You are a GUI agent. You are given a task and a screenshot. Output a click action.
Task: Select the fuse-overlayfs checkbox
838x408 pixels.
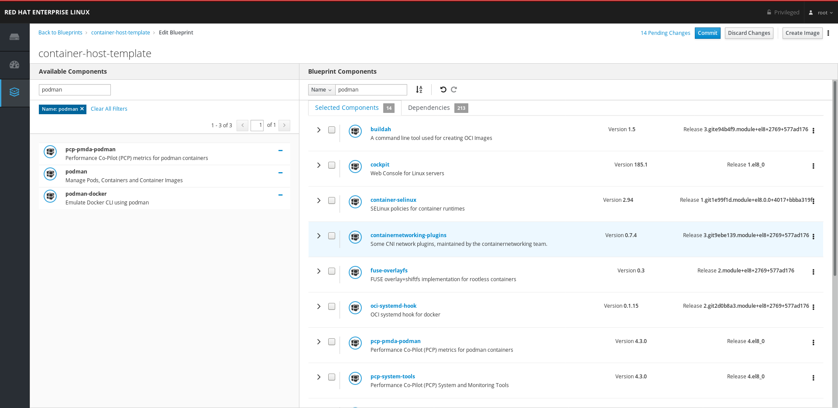tap(332, 271)
